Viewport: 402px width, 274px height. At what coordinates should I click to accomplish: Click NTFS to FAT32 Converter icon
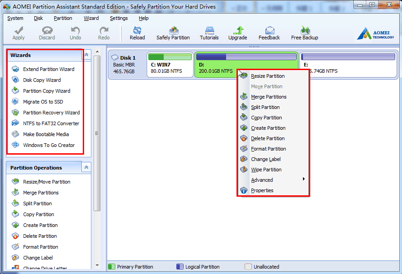pos(15,123)
